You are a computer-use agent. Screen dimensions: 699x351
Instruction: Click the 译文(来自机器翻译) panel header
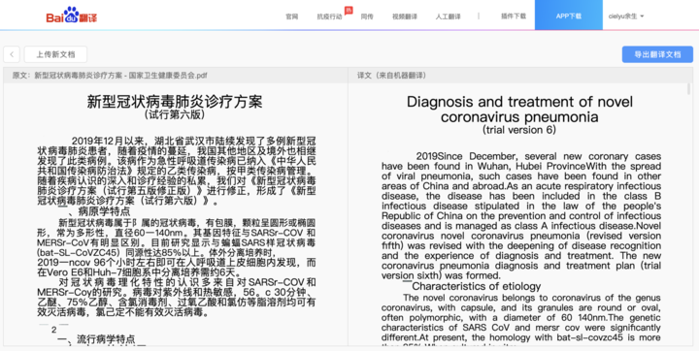392,76
